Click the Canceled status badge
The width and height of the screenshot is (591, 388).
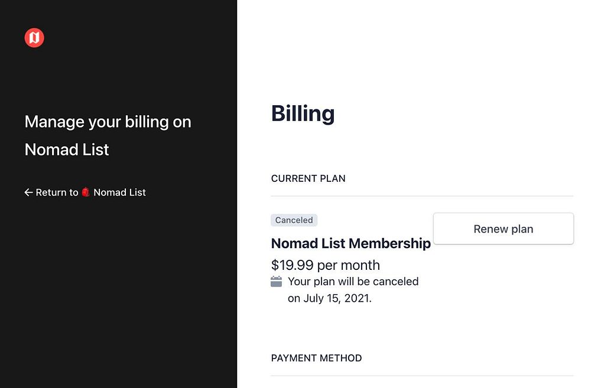[x=294, y=220]
